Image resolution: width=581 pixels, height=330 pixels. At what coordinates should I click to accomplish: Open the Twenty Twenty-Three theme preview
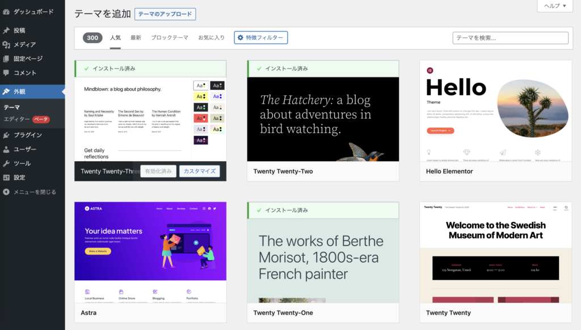coord(150,119)
